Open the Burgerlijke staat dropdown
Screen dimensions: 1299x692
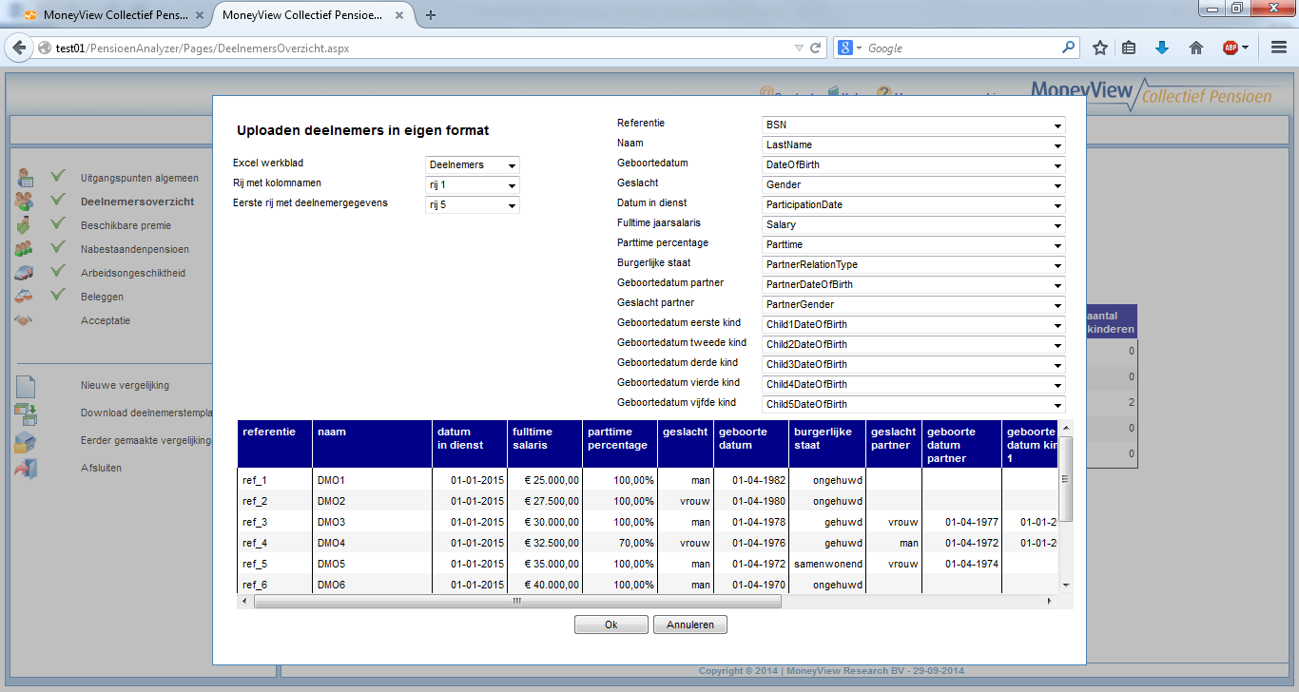coord(914,264)
